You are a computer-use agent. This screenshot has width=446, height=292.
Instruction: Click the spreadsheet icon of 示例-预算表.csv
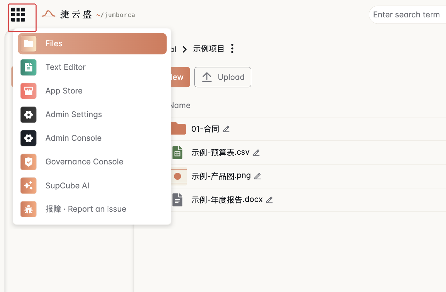pyautogui.click(x=177, y=153)
